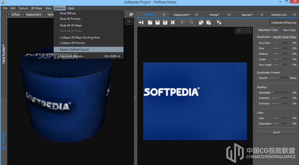Viewport: 299px width, 165px height.
Task: Select Collapse 3D Preview entry
Action: click(89, 43)
